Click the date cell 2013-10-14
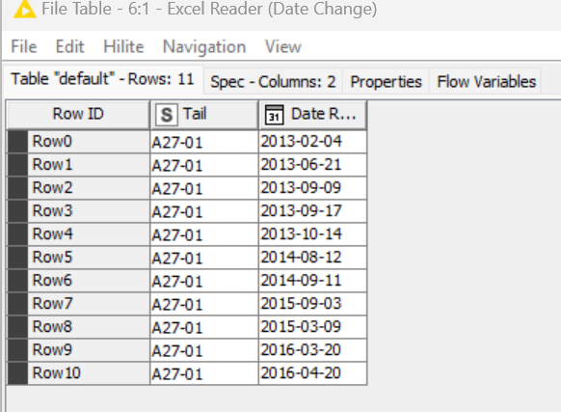 [312, 234]
